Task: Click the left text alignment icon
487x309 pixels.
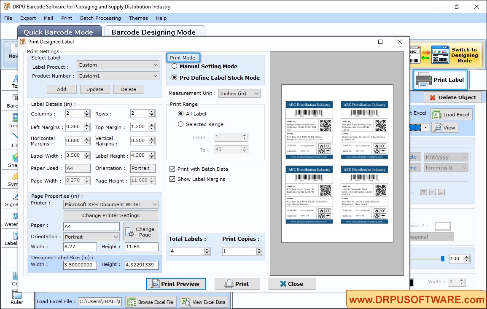Action: [x=424, y=192]
